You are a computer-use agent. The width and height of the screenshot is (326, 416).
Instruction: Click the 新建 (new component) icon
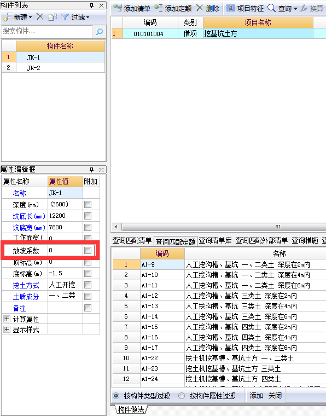[x=8, y=18]
